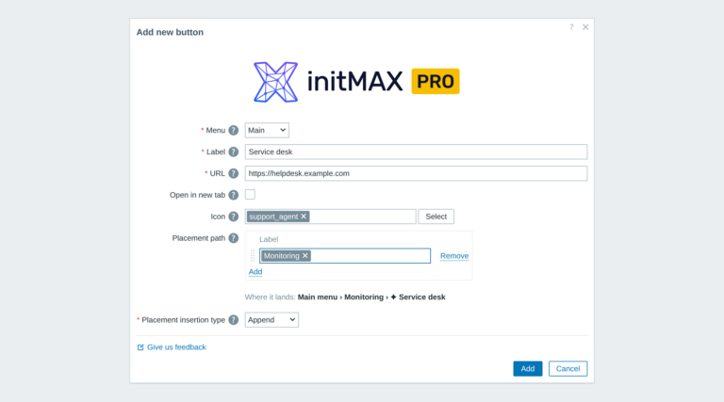Click the dialog help question mark at top
Image resolution: width=724 pixels, height=402 pixels.
tap(571, 27)
